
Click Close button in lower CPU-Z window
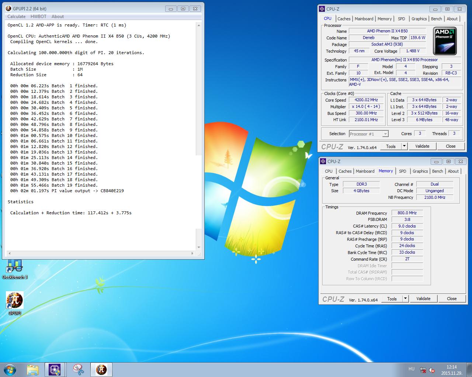point(452,299)
